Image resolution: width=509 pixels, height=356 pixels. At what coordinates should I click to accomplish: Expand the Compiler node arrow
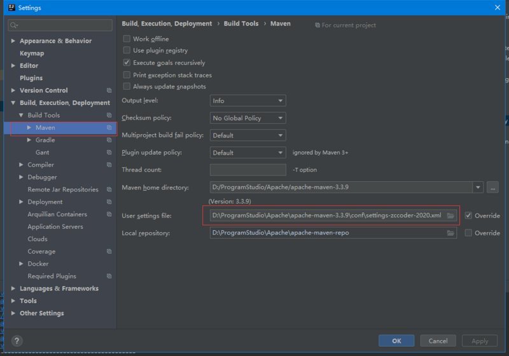(x=21, y=165)
